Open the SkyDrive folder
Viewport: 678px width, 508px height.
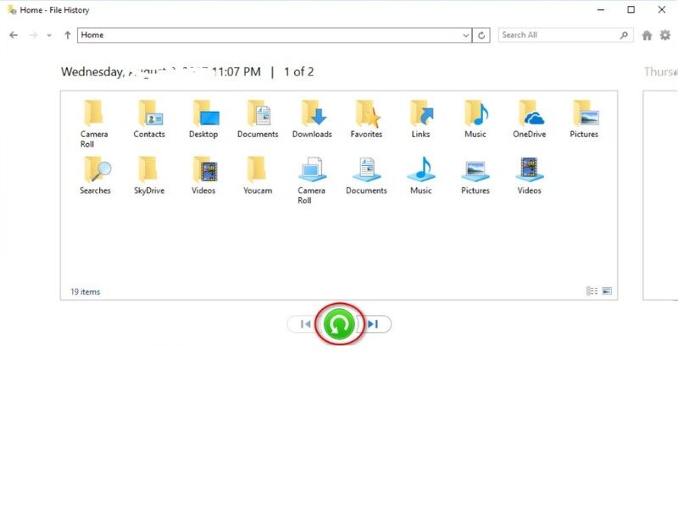pos(149,175)
